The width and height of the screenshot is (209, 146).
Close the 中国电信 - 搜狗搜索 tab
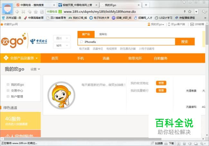click(x=54, y=5)
